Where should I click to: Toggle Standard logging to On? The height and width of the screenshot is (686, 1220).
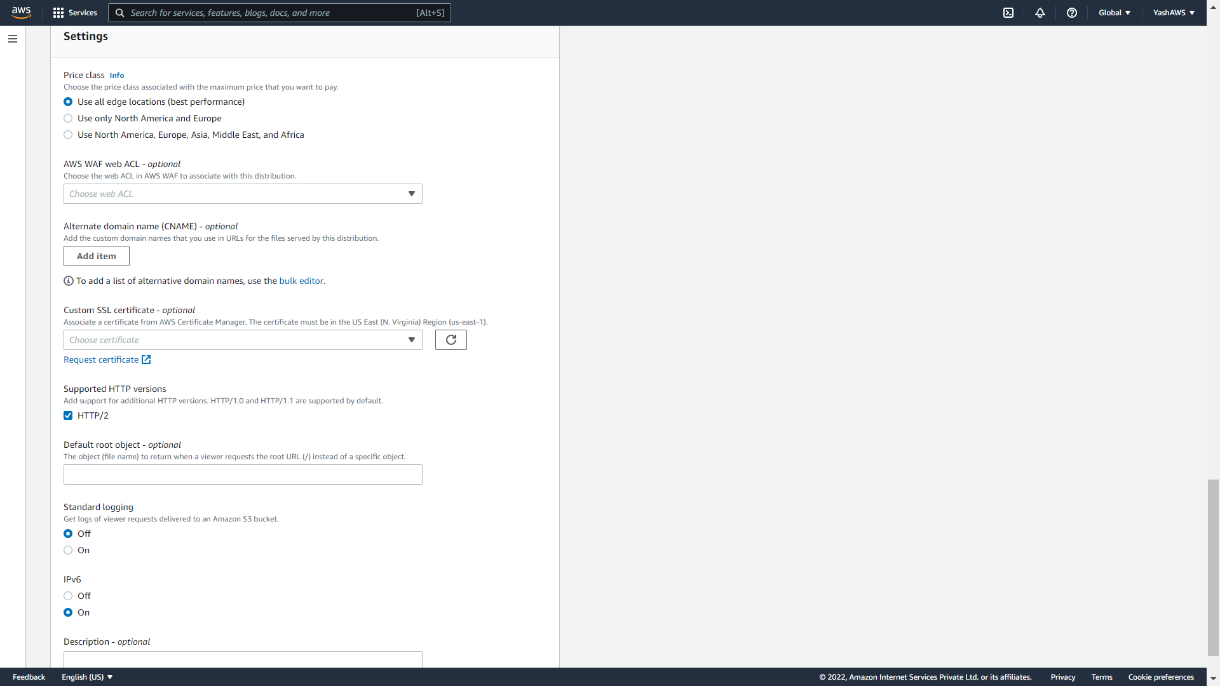point(68,549)
